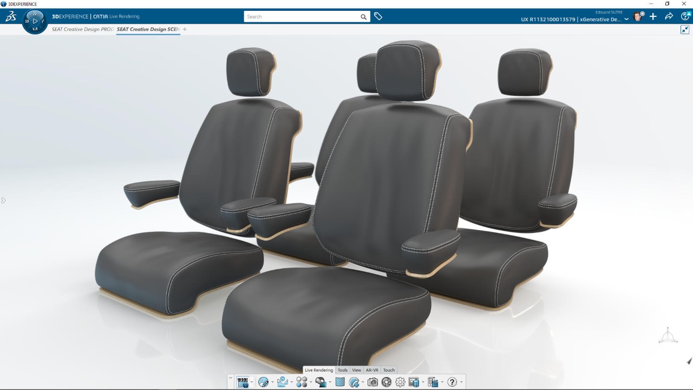Click the share arrow icon in top bar
Screen dimensions: 693x390
669,17
